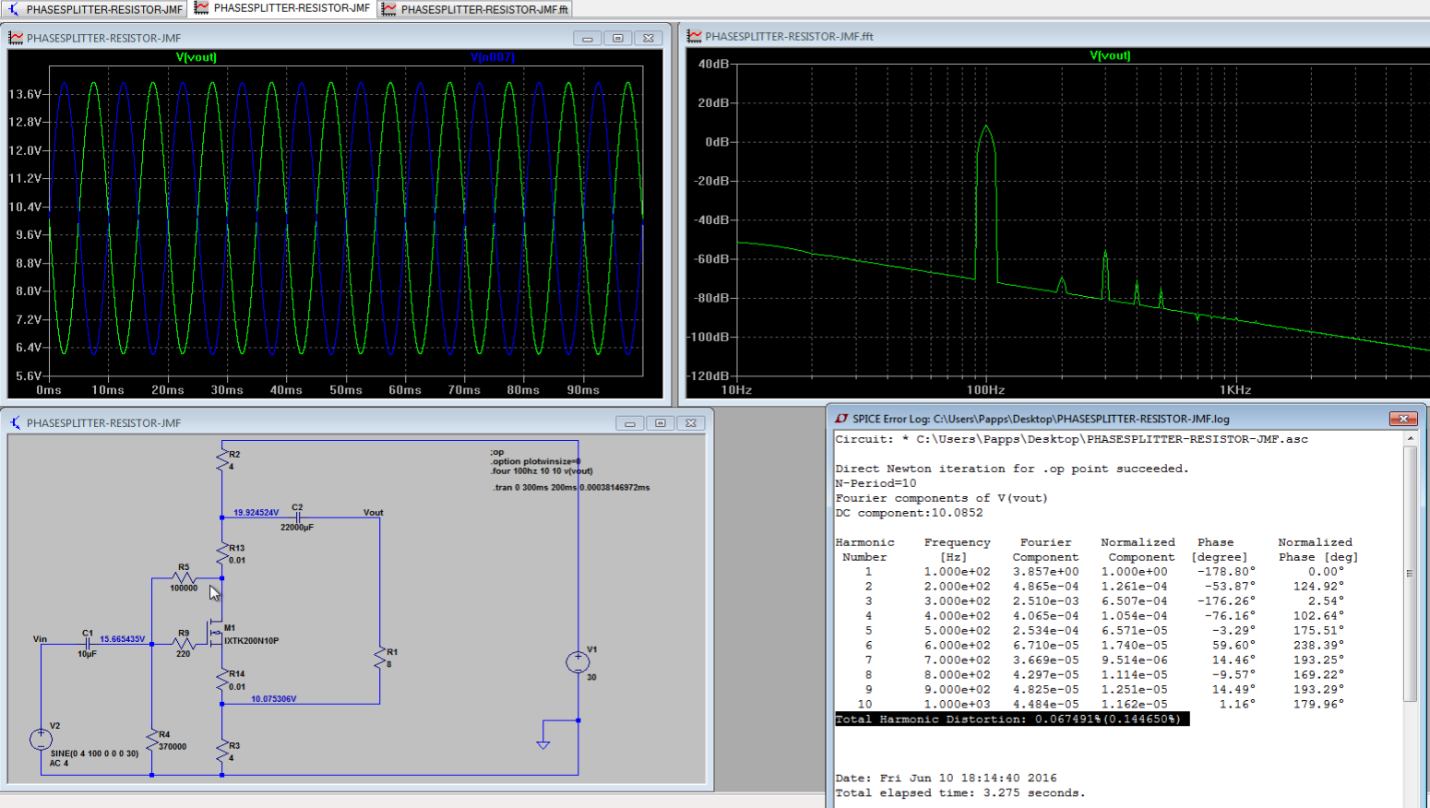Open the PHASESPLITTER-RESISTOR-JMF.fft tab
Viewport: 1430px width, 808px height.
(x=474, y=9)
